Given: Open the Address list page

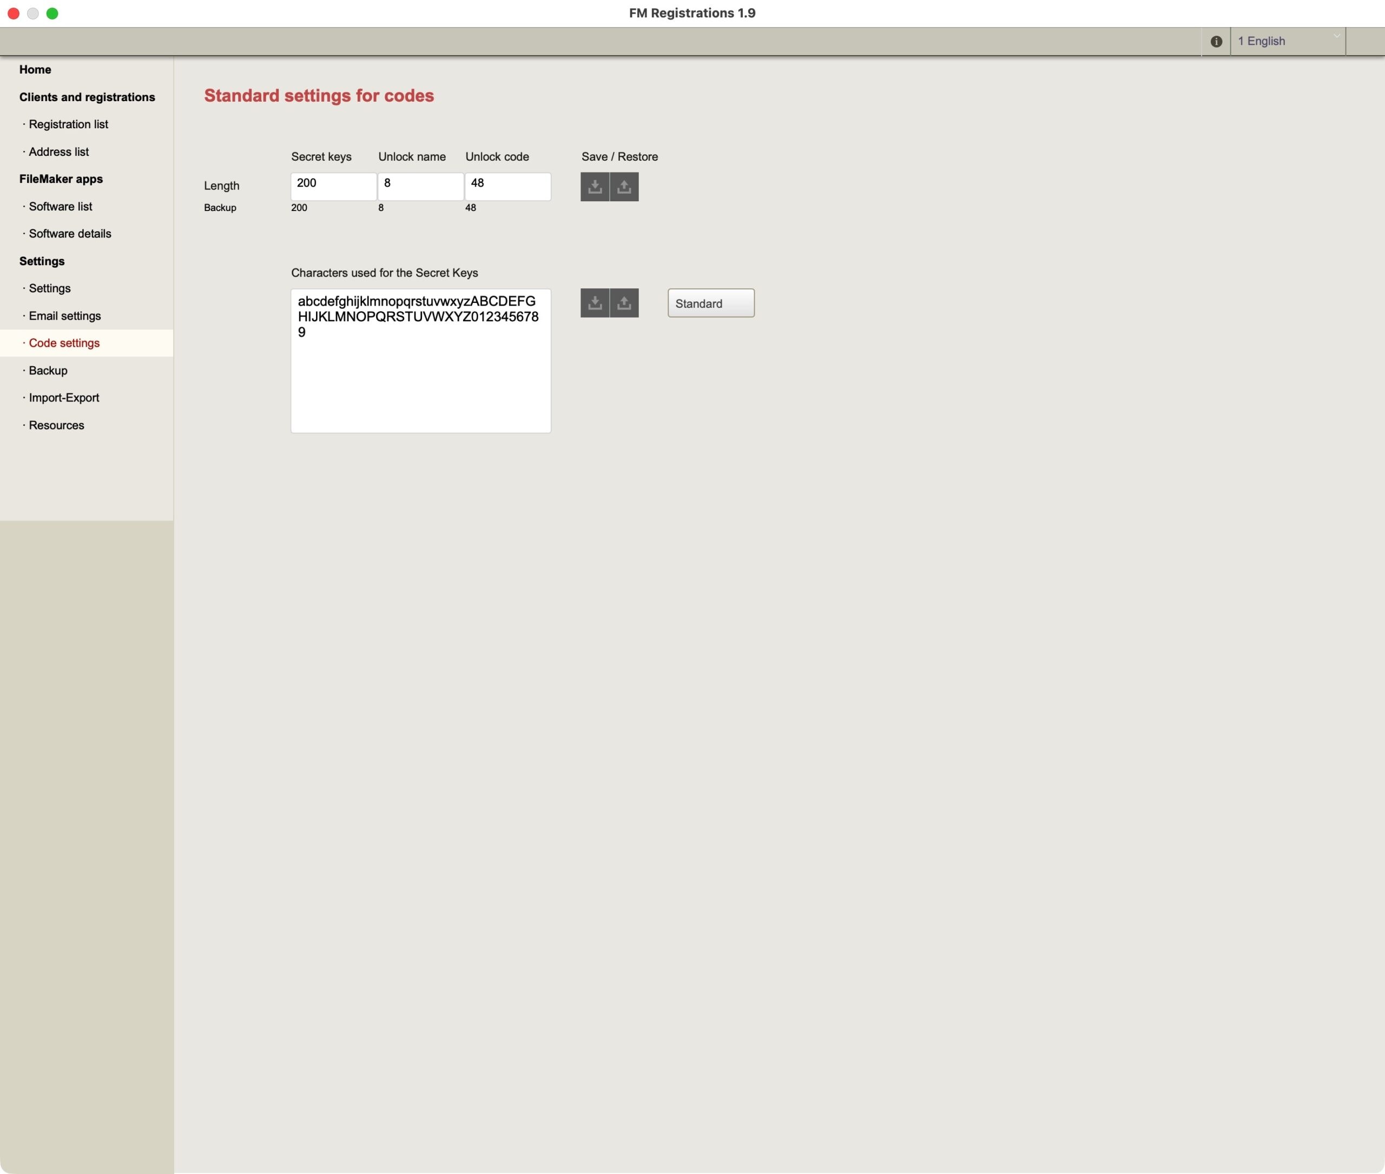Looking at the screenshot, I should (58, 151).
